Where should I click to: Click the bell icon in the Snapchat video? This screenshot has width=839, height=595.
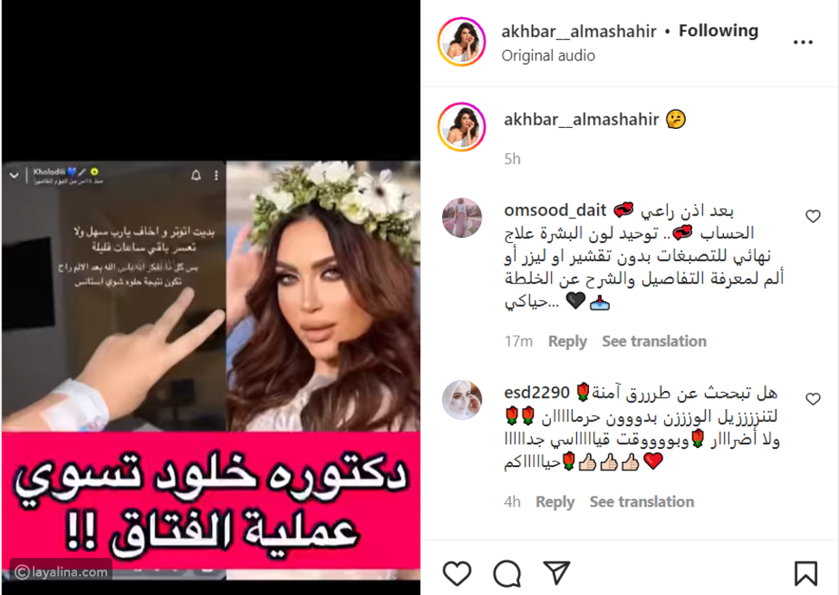195,175
